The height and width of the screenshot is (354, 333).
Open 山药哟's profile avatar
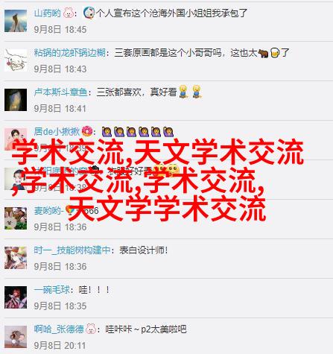click(x=16, y=21)
